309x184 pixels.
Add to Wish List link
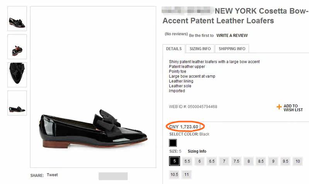click(293, 108)
